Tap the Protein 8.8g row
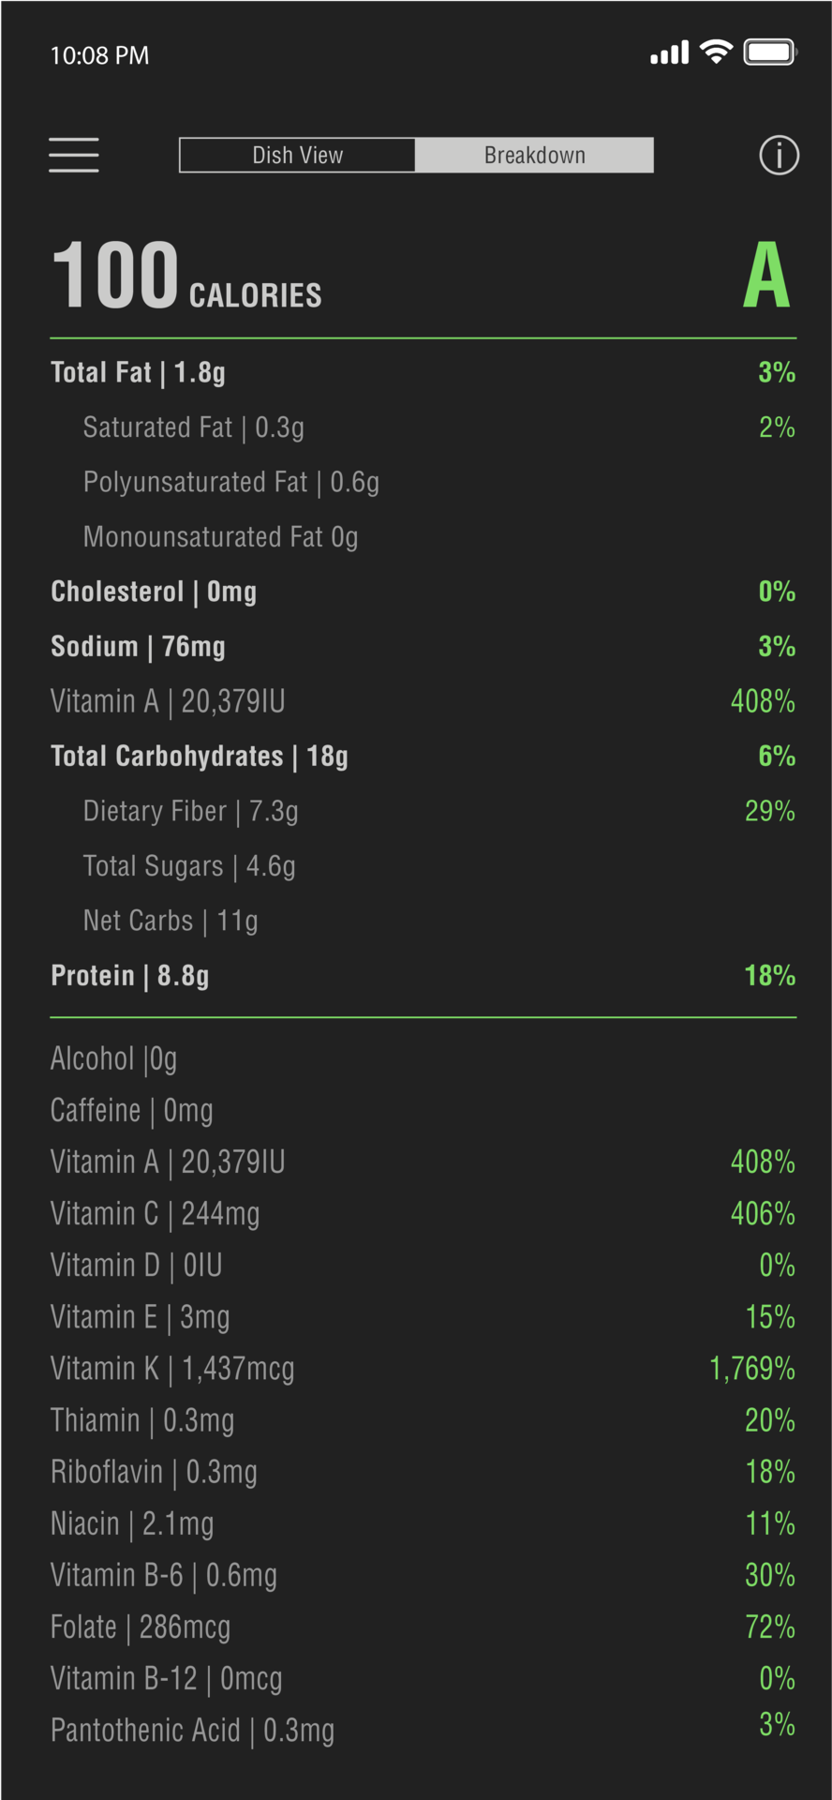 423,976
